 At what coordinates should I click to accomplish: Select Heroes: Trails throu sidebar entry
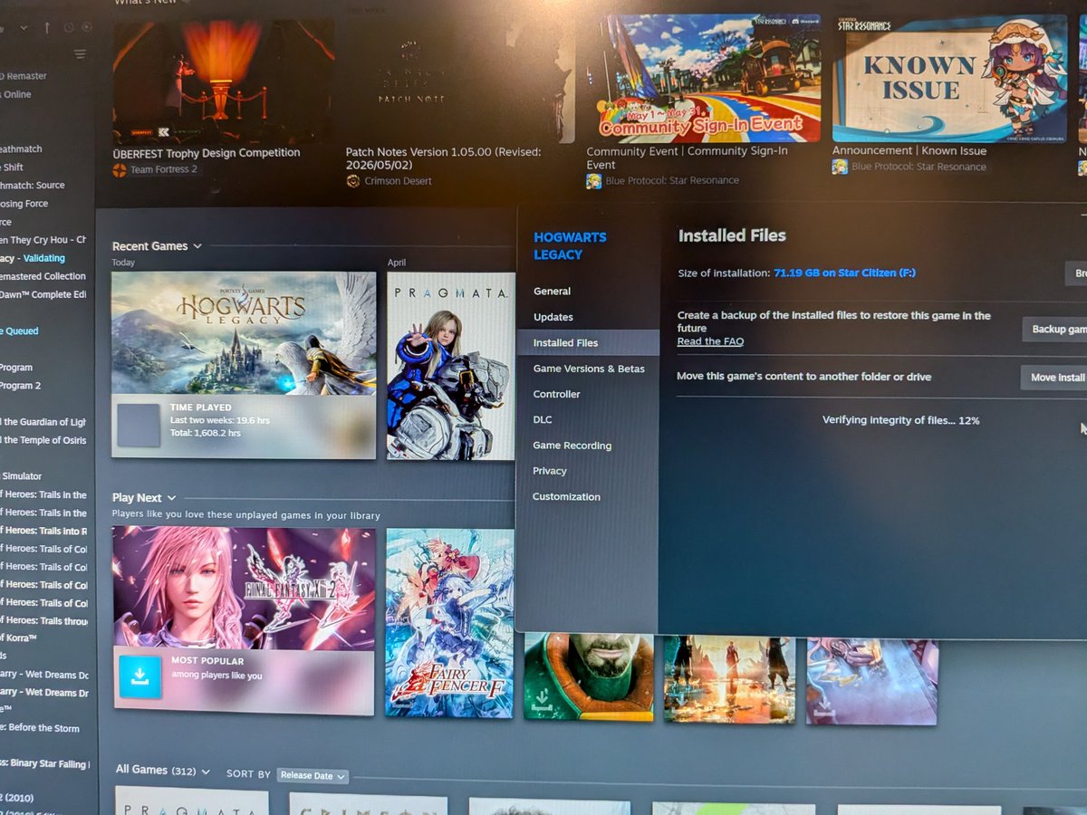[x=43, y=620]
